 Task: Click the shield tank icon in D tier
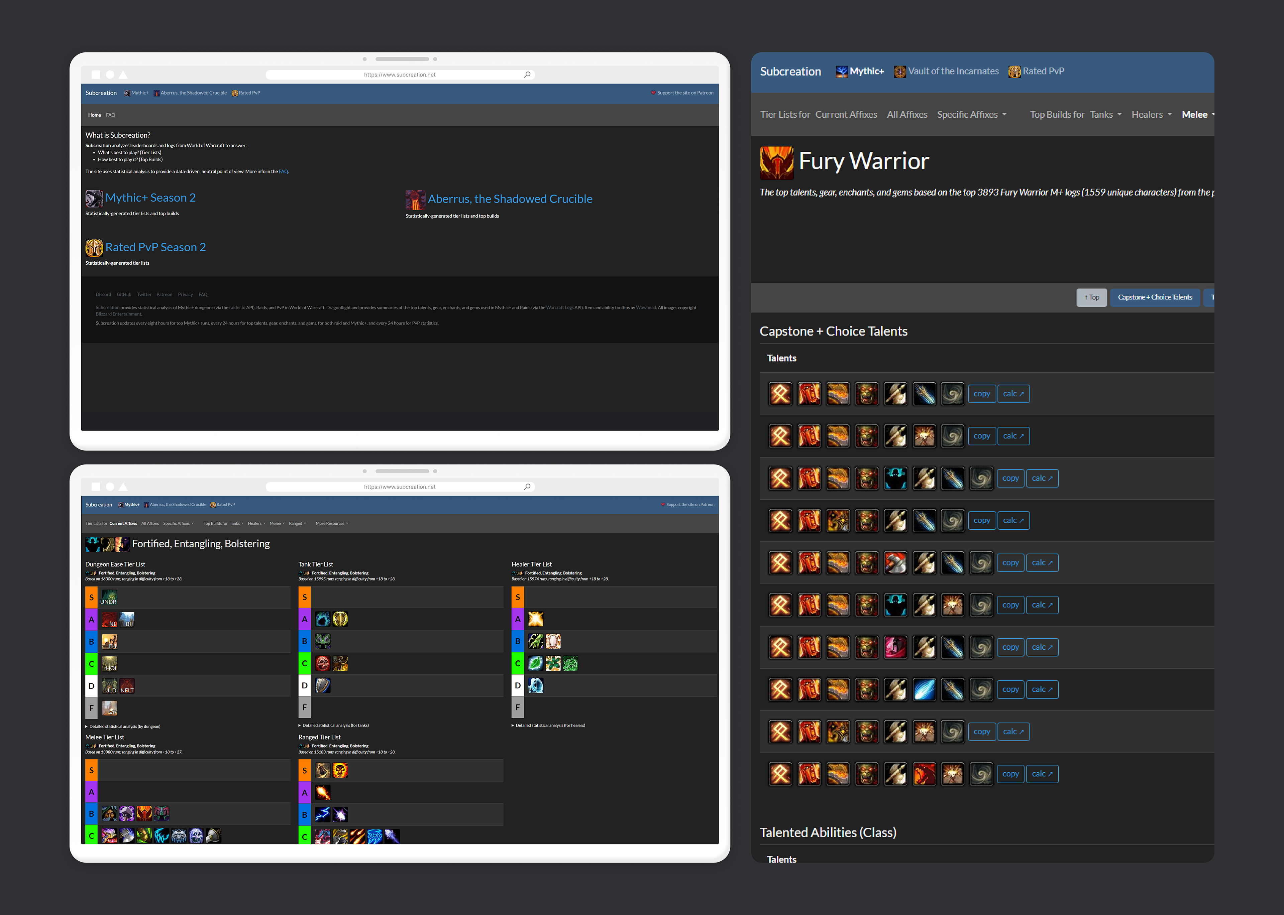click(322, 686)
